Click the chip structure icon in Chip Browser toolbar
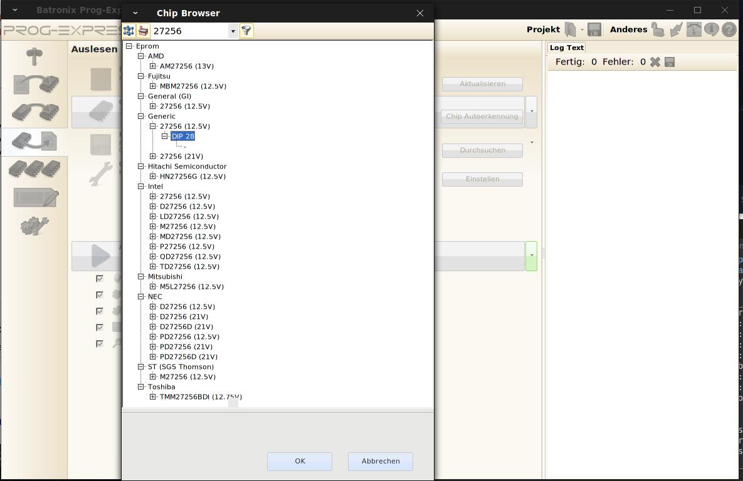The width and height of the screenshot is (743, 481). click(129, 31)
